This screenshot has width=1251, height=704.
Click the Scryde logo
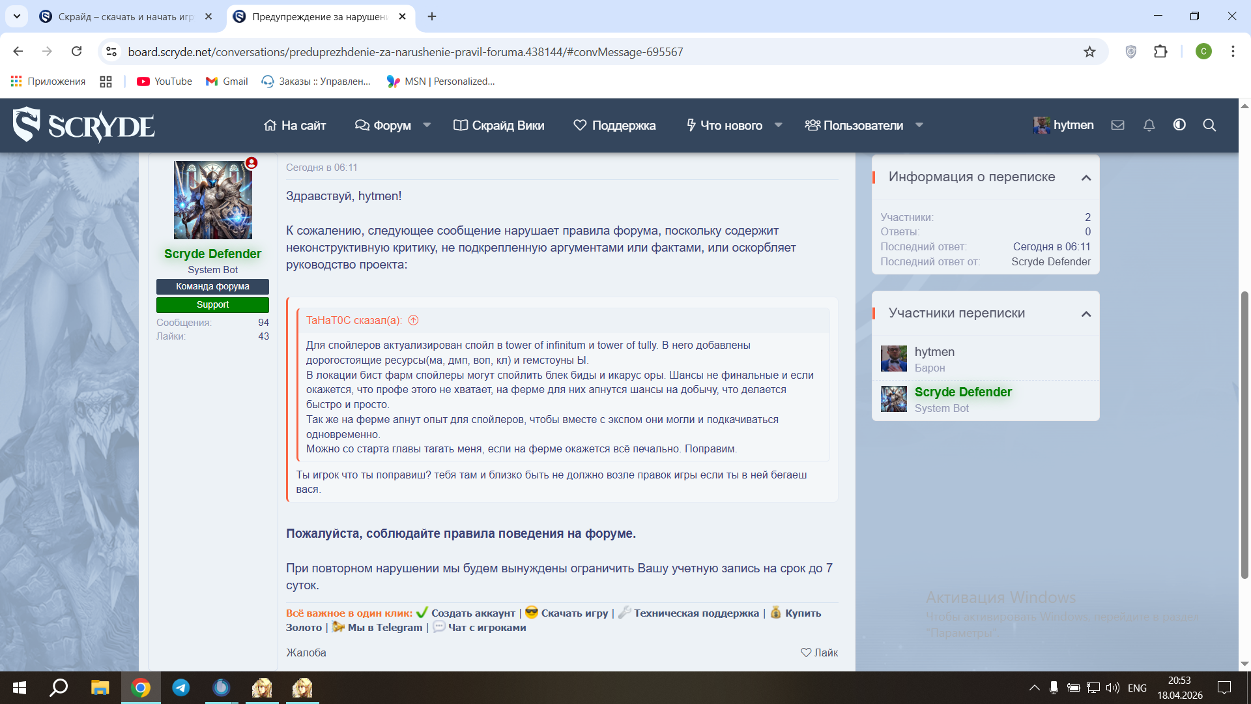(x=83, y=125)
